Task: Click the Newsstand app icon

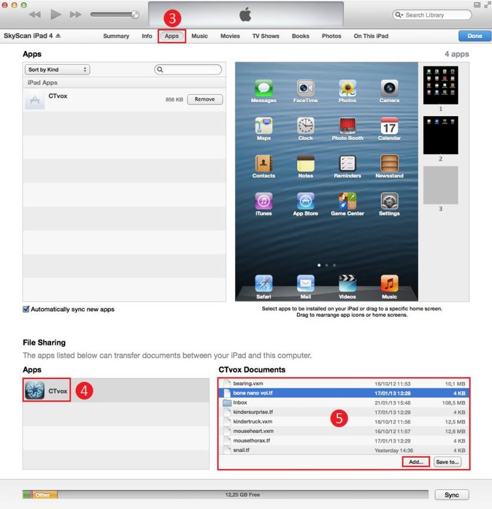Action: tap(390, 163)
